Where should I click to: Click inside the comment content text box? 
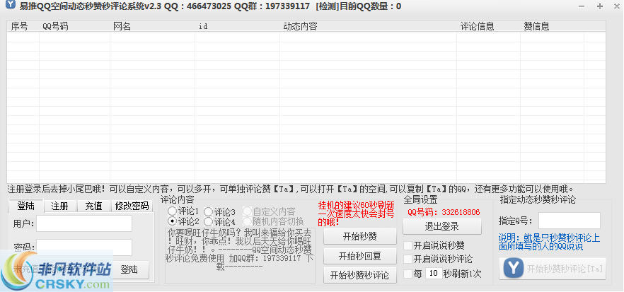click(x=240, y=255)
